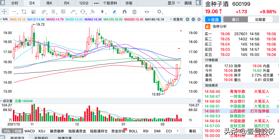
Task: Select the circle/arc drawing tool
Action: coord(83,12)
